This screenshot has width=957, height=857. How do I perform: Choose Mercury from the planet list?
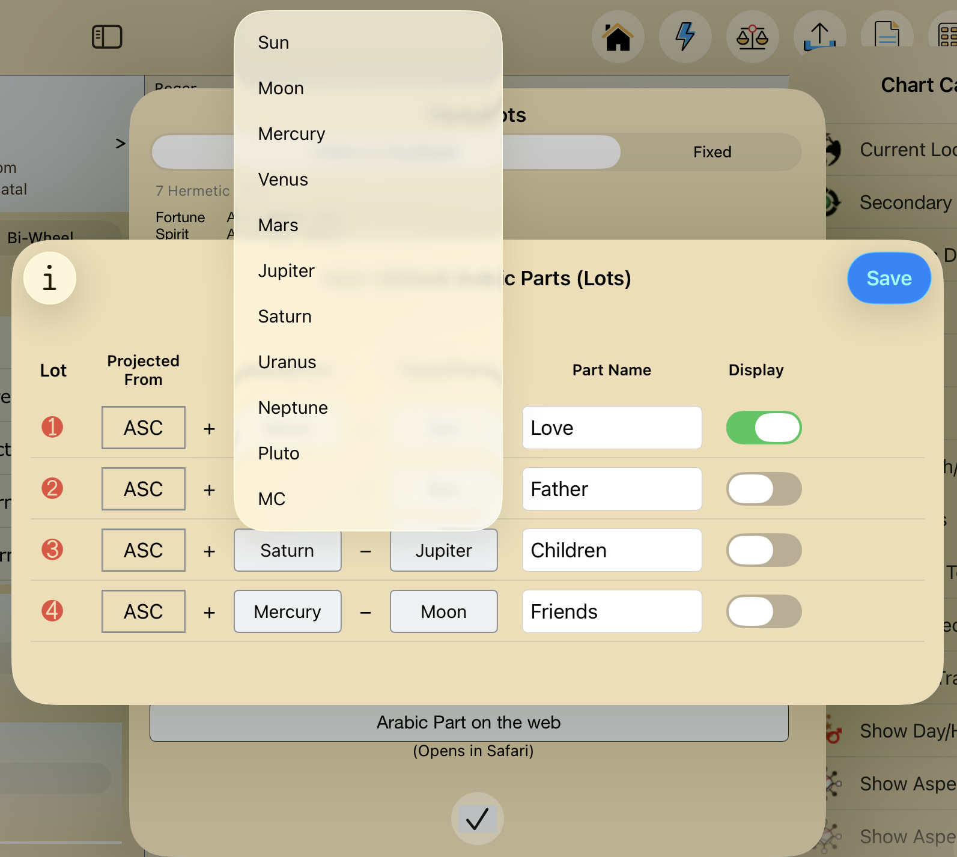368,134
